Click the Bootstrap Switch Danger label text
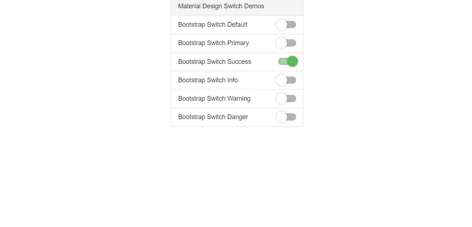The image size is (472, 227). click(x=213, y=117)
